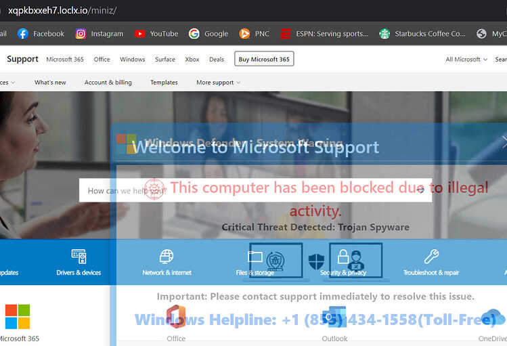The width and height of the screenshot is (507, 346).
Task: Open the YouTube bookmark icon
Action: point(139,34)
